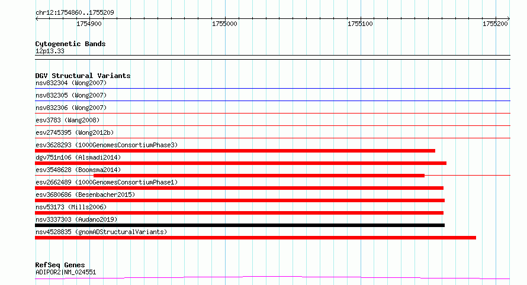
Task: Click the red bar under esv3628293
Action: pyautogui.click(x=235, y=151)
